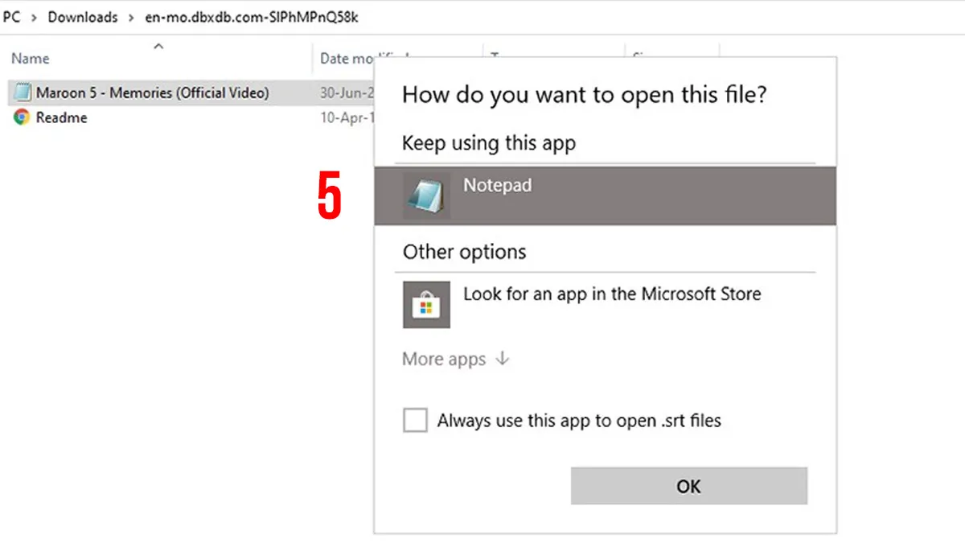
Task: Select the Maroon 5 - Memories file name
Action: (152, 93)
